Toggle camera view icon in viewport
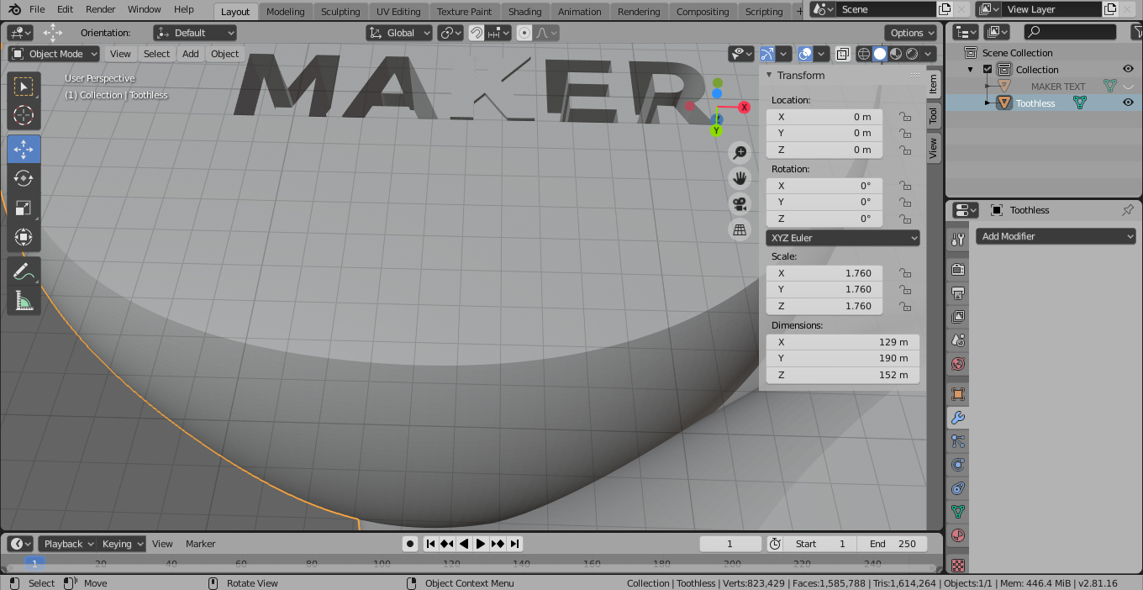Viewport: 1143px width, 590px height. pos(740,204)
